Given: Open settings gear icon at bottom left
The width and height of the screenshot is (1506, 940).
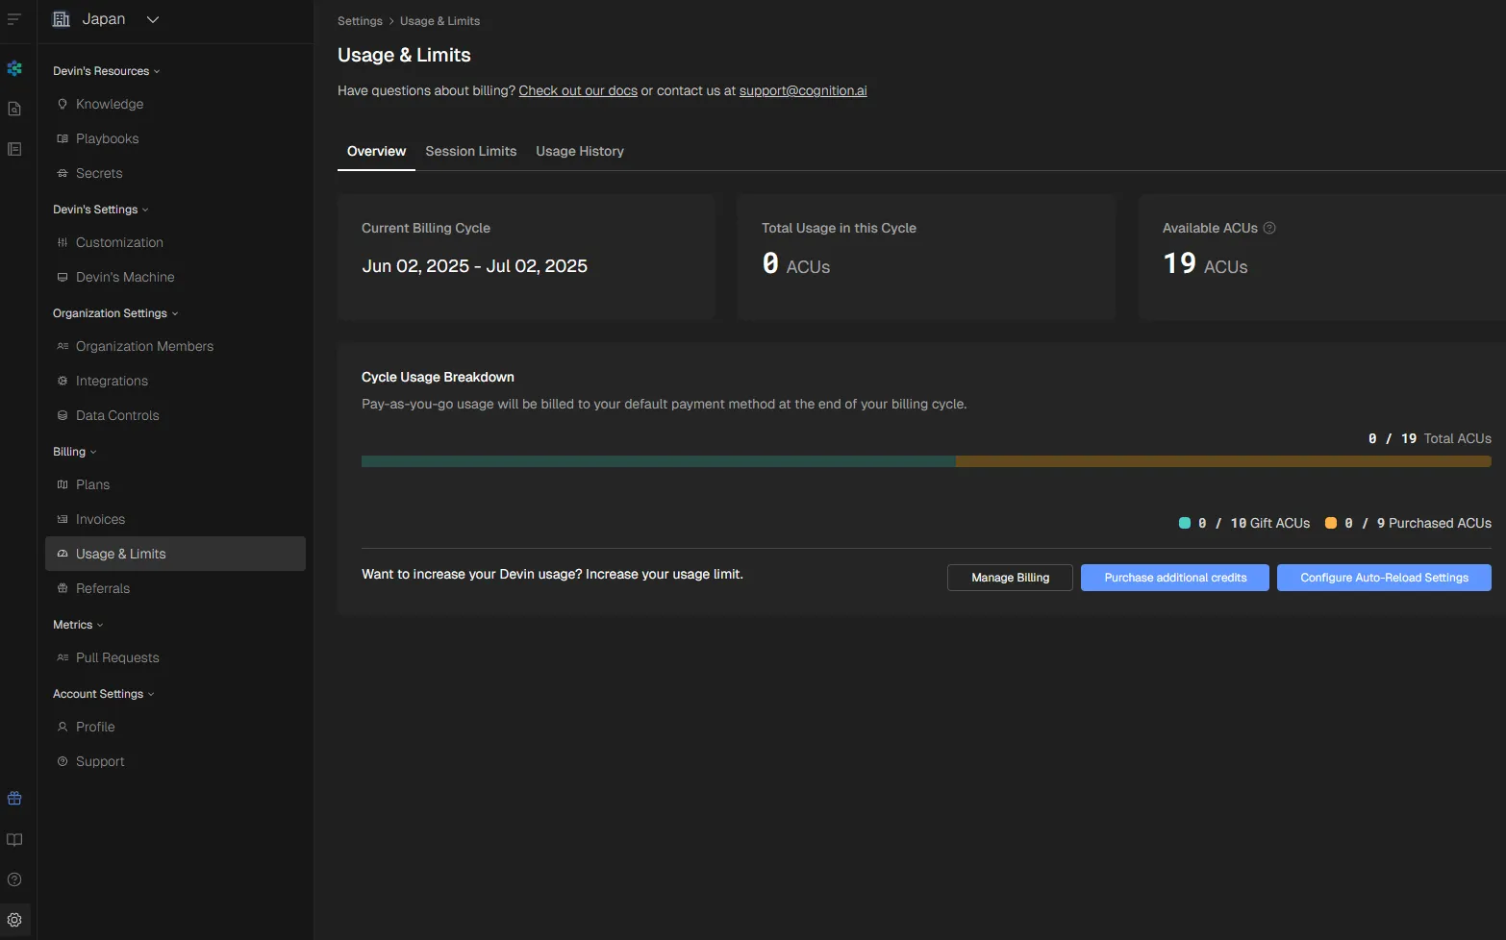Looking at the screenshot, I should pos(14,920).
